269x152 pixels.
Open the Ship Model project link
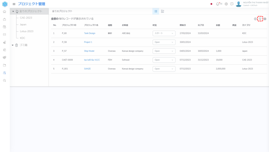coord(89,51)
